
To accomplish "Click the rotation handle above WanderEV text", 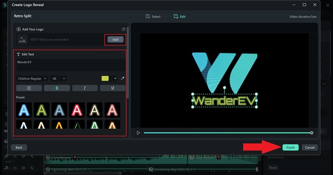I will click(224, 87).
